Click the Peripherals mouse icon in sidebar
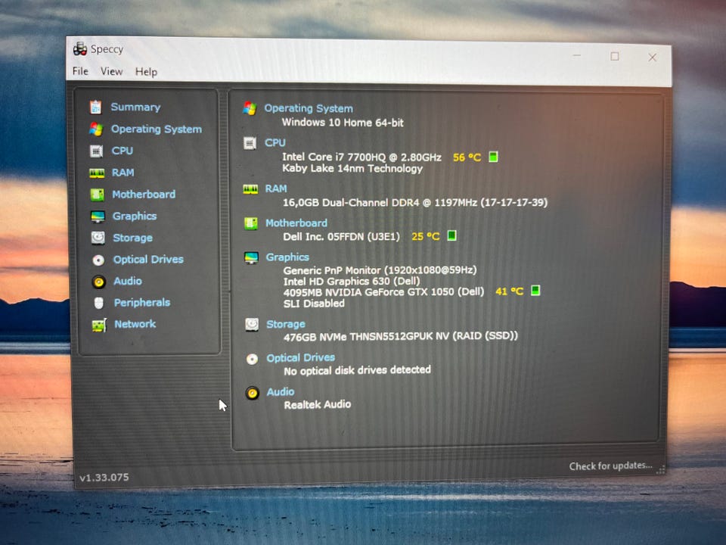The image size is (726, 545). coord(98,303)
